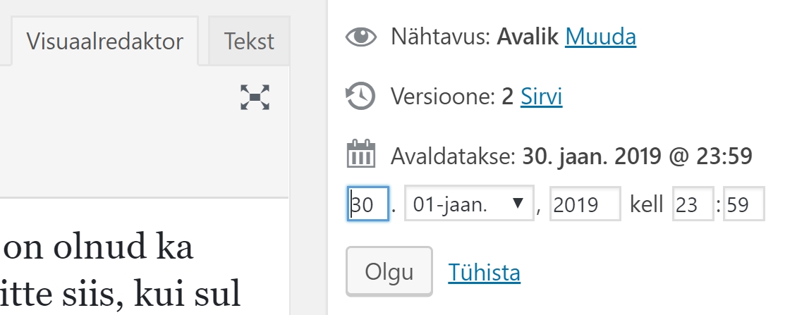Open the month dropdown showing 01-jaan.

468,204
